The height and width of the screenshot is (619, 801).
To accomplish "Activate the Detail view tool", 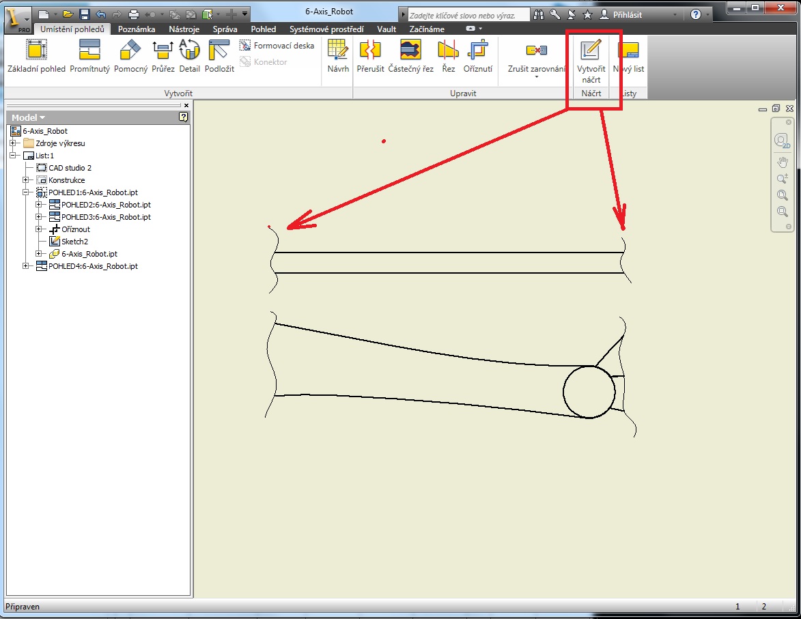I will click(189, 56).
